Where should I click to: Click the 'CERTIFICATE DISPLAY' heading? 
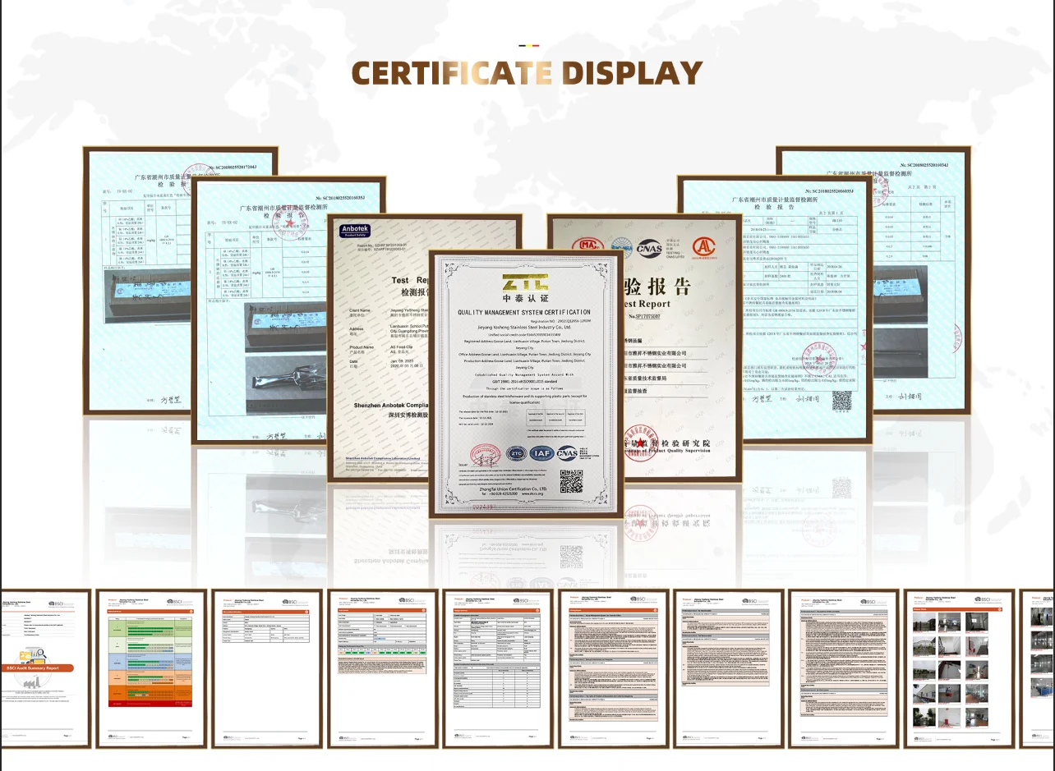point(527,73)
